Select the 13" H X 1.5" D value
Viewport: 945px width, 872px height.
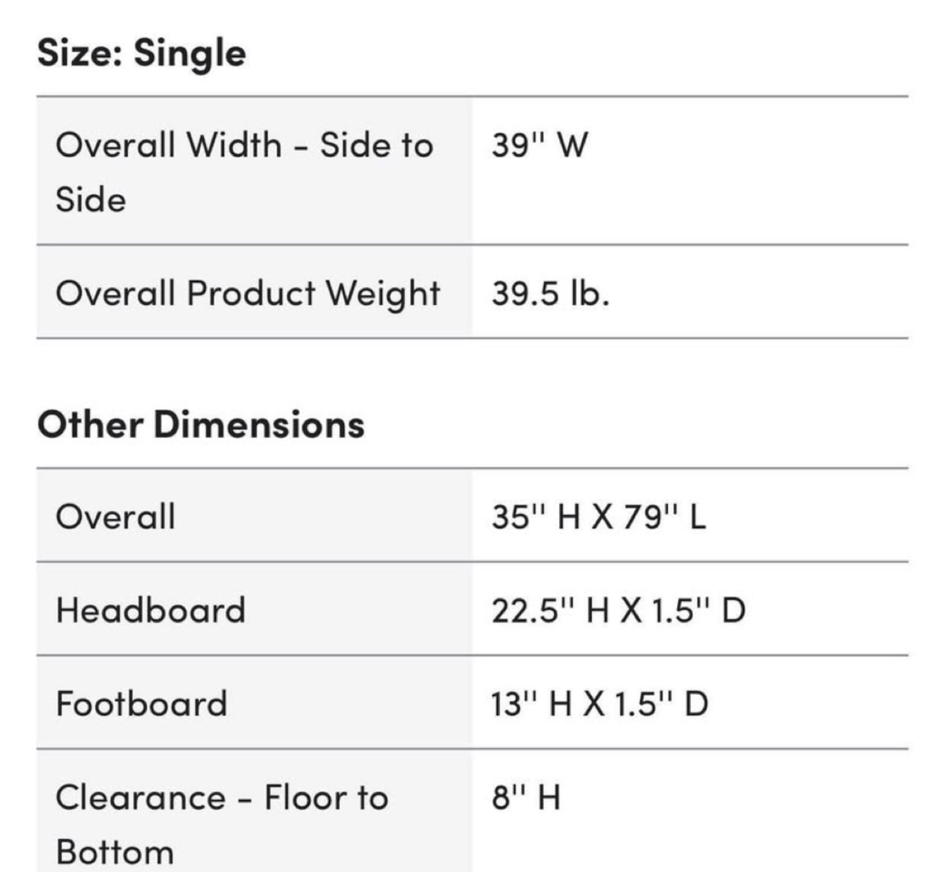599,703
